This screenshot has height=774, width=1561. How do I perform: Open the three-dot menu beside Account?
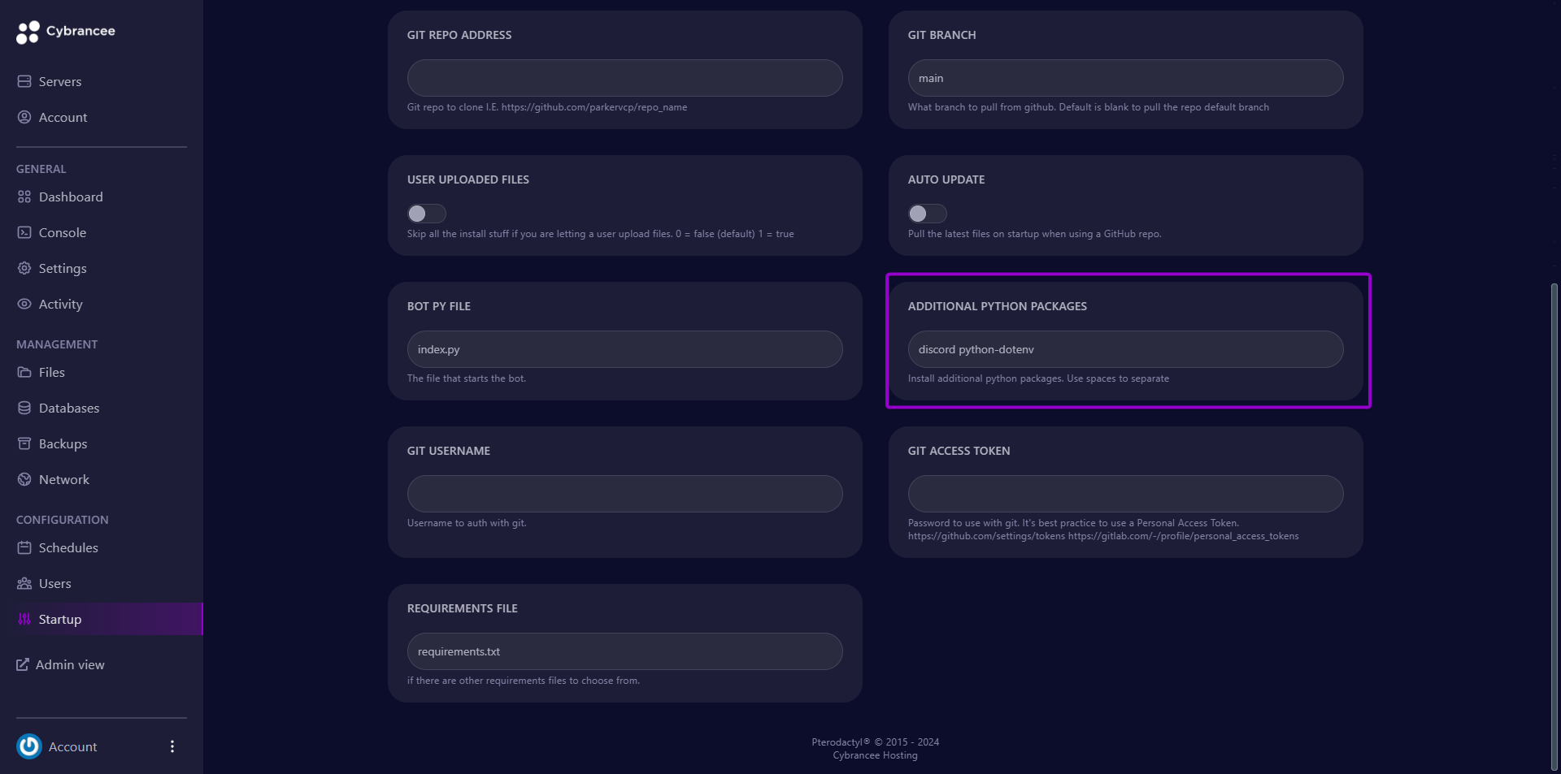[x=172, y=746]
